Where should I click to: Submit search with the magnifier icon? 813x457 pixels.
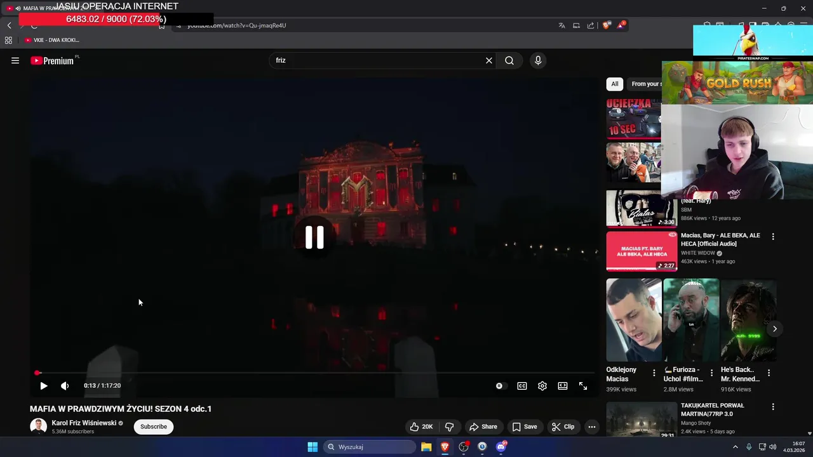(x=509, y=60)
